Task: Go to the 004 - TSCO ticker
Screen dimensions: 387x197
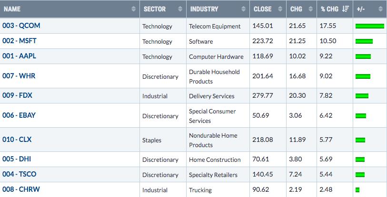Action: 19,174
